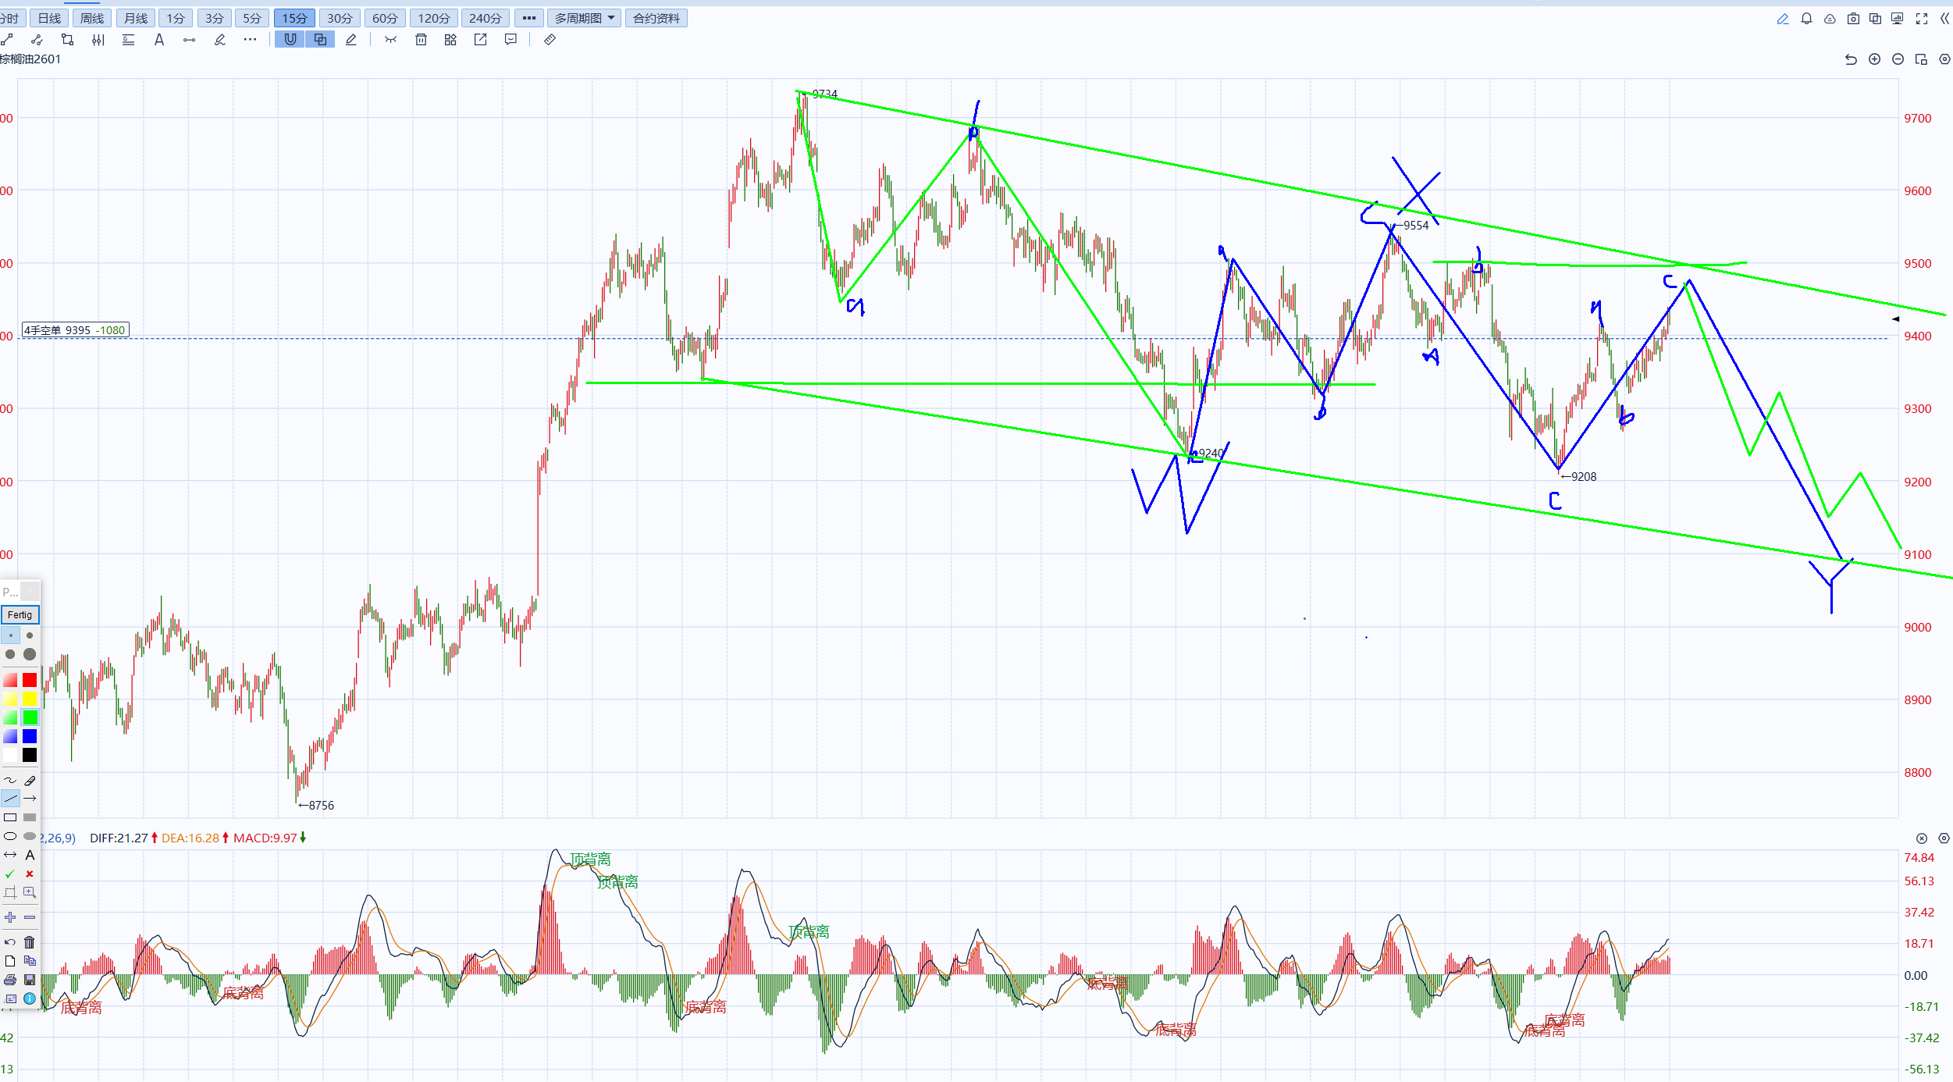Viewport: 1953px width, 1082px height.
Task: Select the text A tool in palette
Action: pyautogui.click(x=30, y=855)
